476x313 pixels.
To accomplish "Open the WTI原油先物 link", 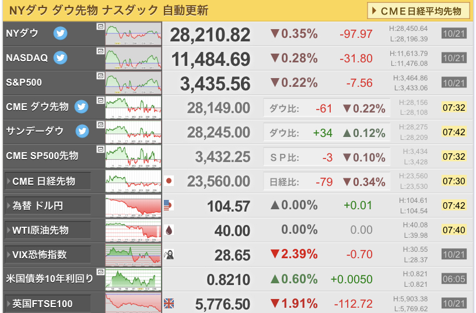I will click(x=48, y=230).
